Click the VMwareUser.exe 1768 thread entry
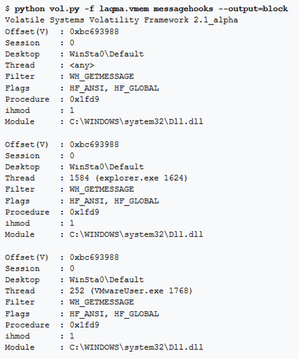The width and height of the screenshot is (299, 359). (131, 291)
